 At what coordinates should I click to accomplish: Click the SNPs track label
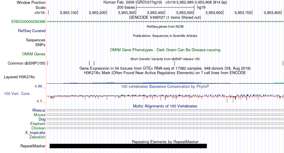(x=40, y=45)
